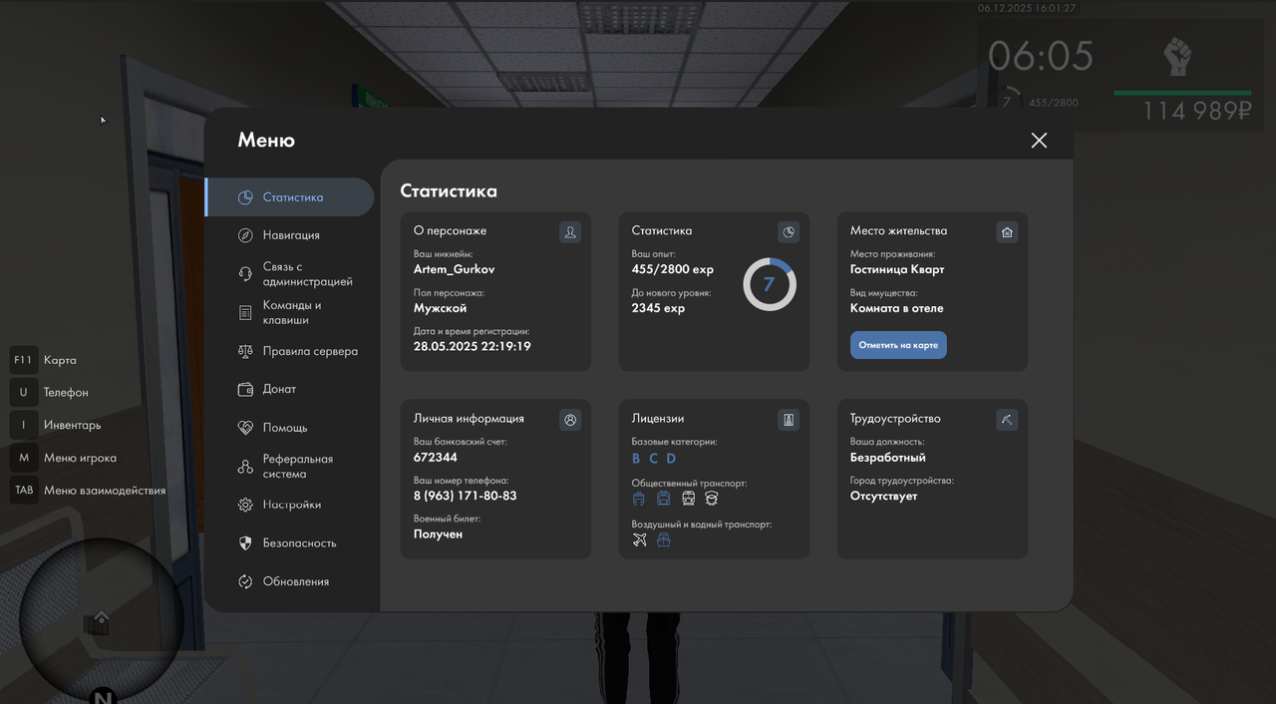Click the profile icon in Личная информация card
The width and height of the screenshot is (1276, 704).
point(570,420)
